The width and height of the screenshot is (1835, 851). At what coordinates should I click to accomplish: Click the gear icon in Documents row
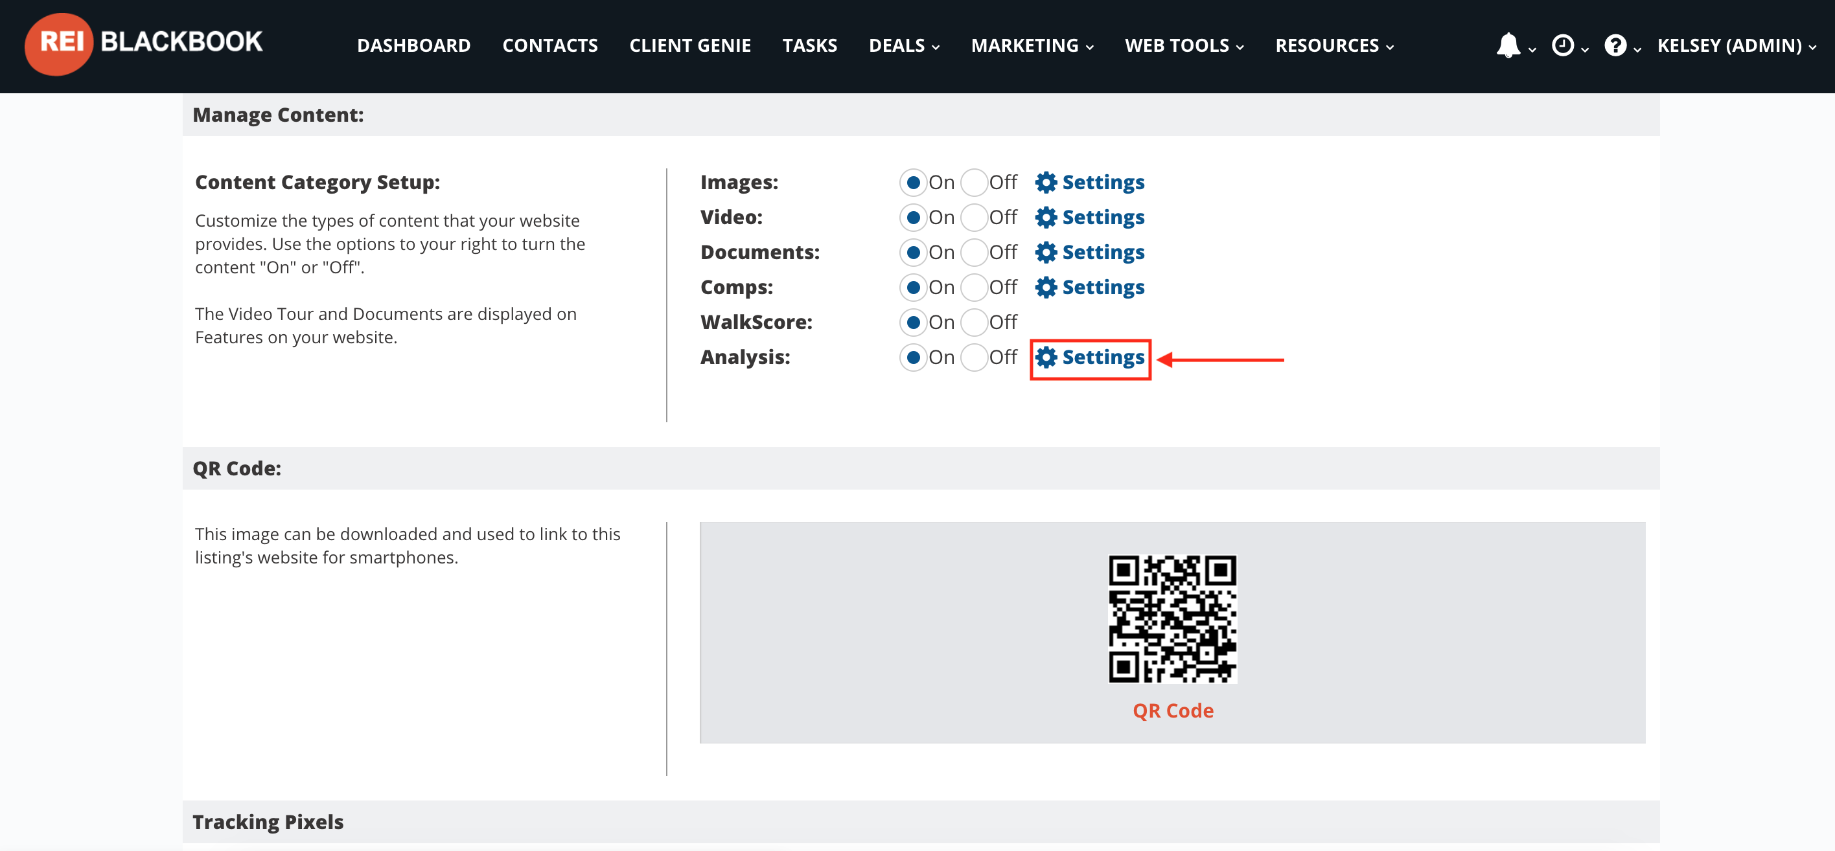[x=1045, y=252]
